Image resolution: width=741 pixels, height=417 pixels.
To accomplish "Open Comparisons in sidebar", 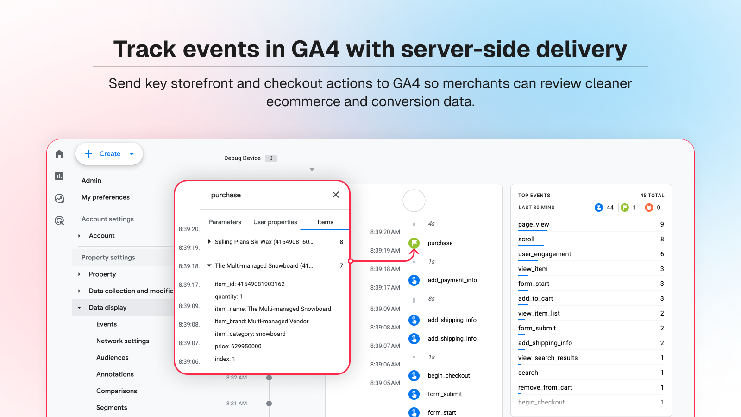I will click(117, 391).
